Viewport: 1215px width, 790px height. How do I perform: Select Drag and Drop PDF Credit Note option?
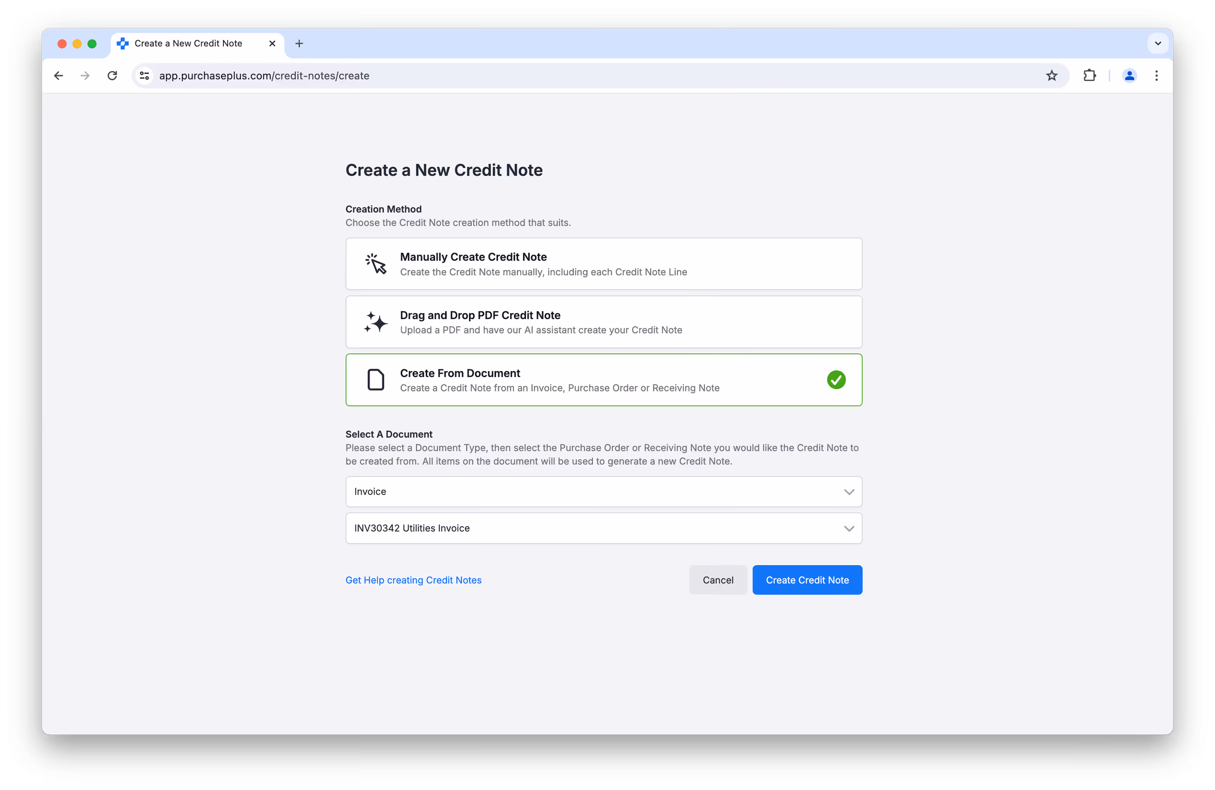(603, 322)
